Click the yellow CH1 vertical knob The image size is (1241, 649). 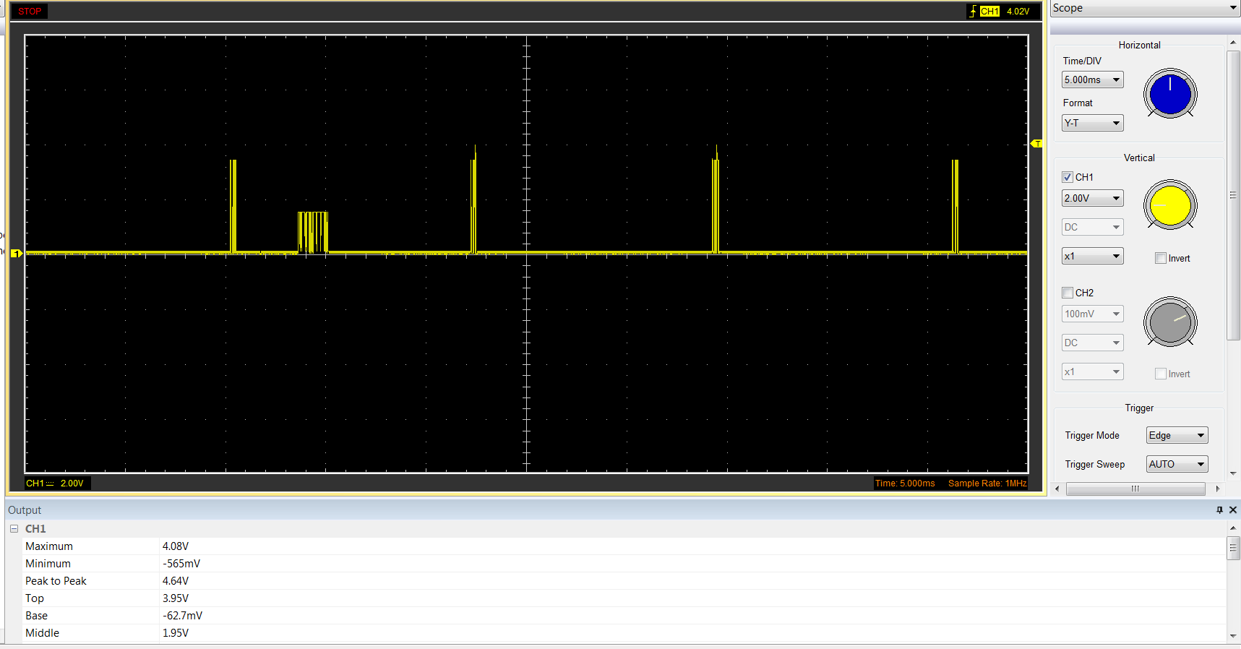pyautogui.click(x=1170, y=205)
